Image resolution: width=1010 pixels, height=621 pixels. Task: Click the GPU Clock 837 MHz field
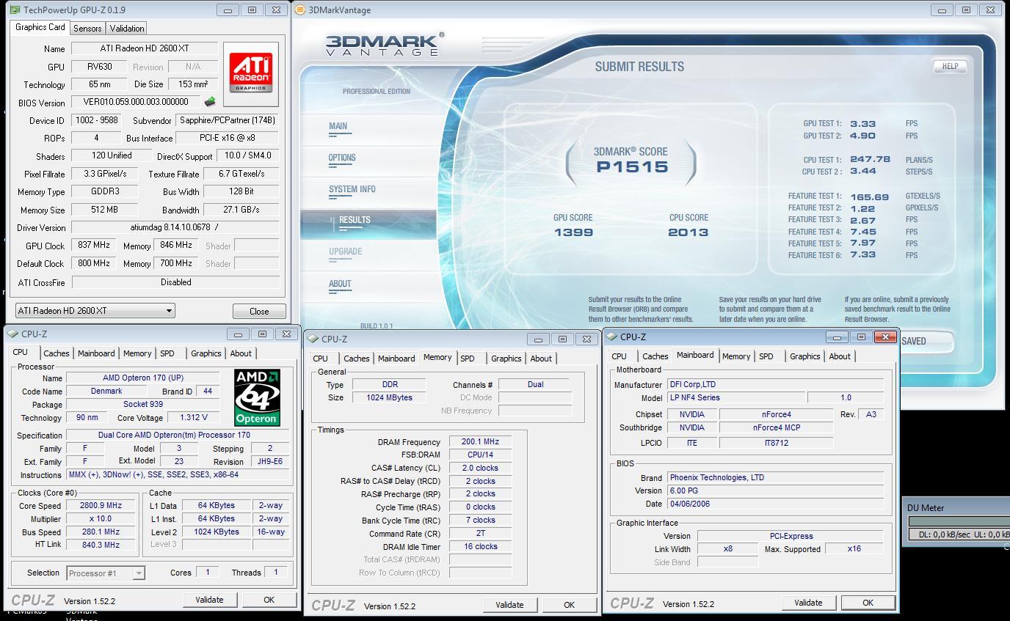coord(92,246)
